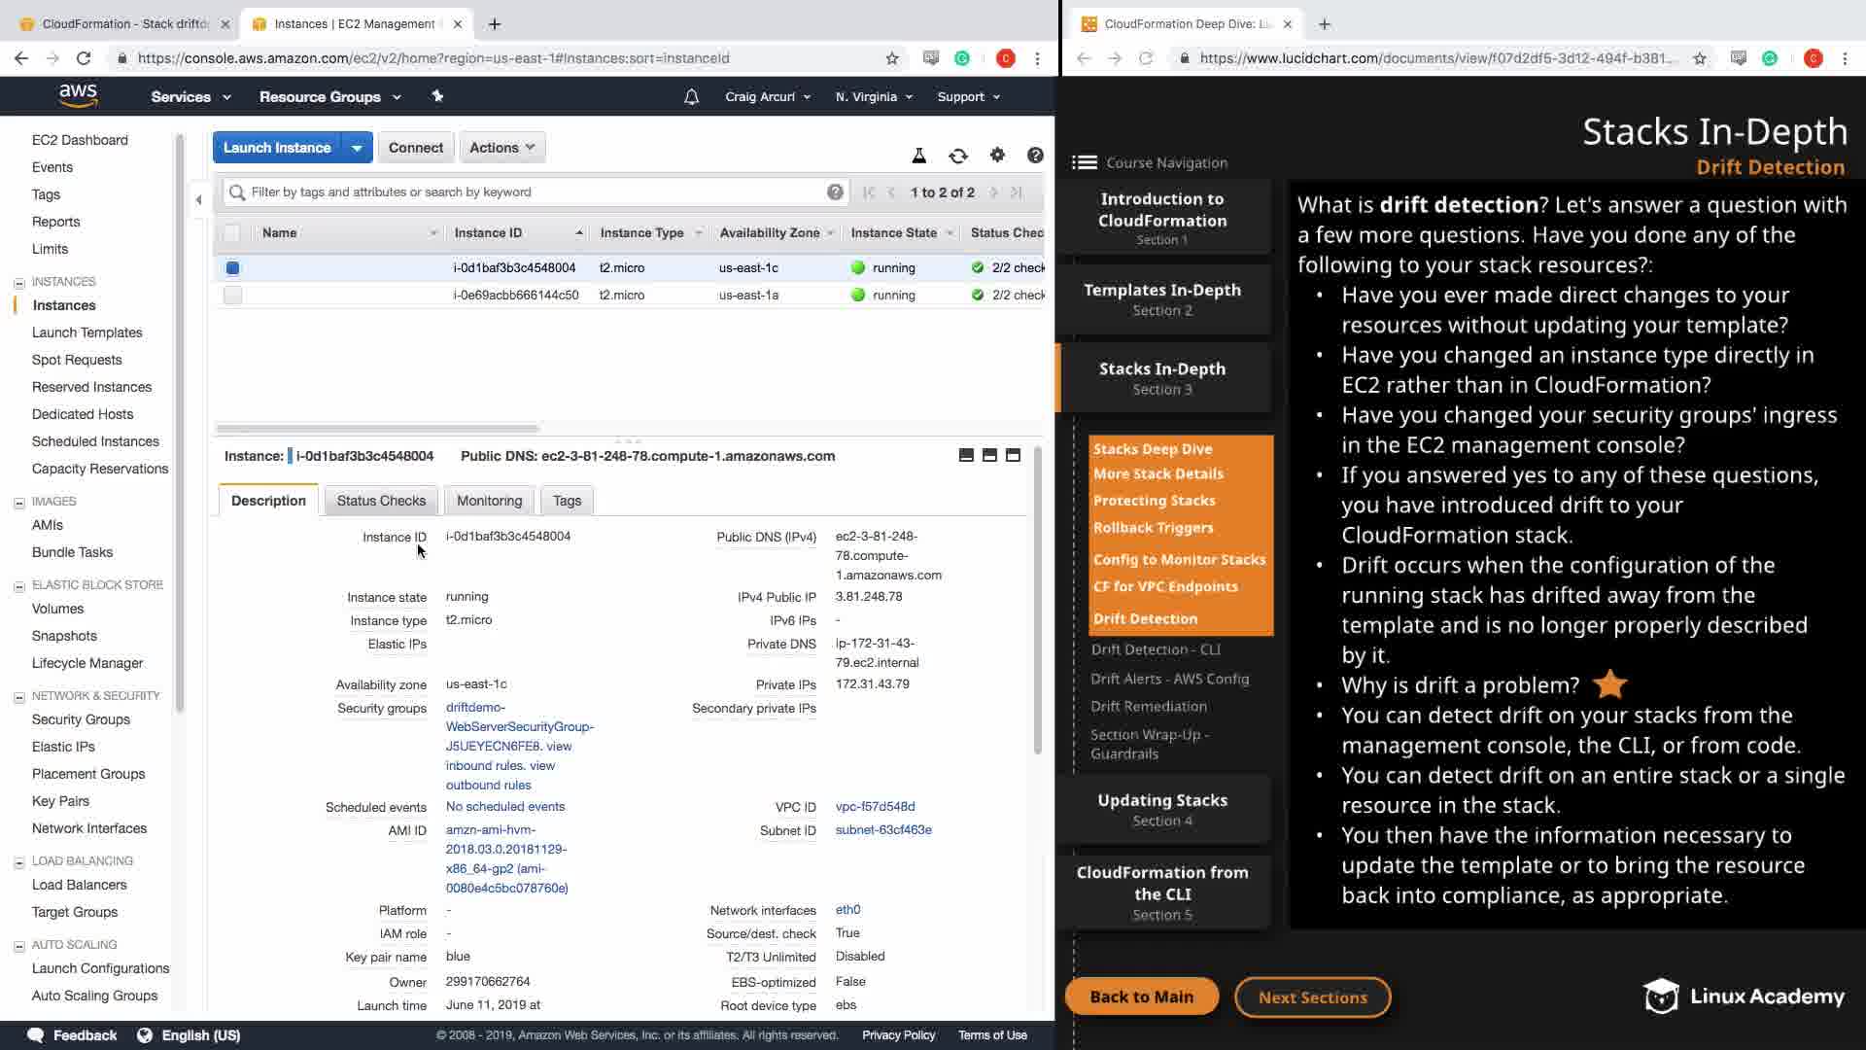This screenshot has width=1866, height=1050.
Task: Select checkbox for instance i-0e69acbb666144c50
Action: pos(232,295)
